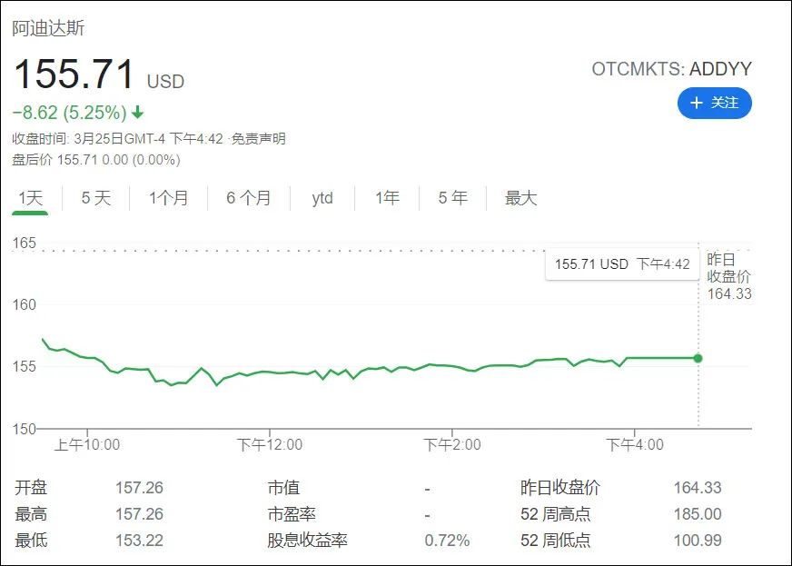Click the OTCMKTS: ADDYY ticker label
The width and height of the screenshot is (792, 566).
click(x=669, y=67)
